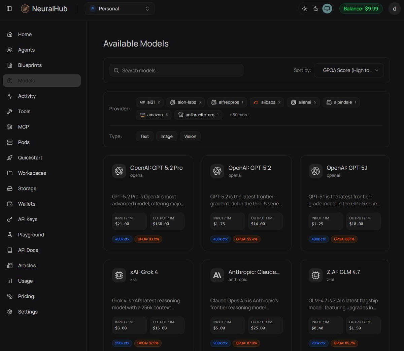404x351 pixels.
Task: Click the Z.AI: GLM 4.7 chip icon
Action: [x=315, y=275]
